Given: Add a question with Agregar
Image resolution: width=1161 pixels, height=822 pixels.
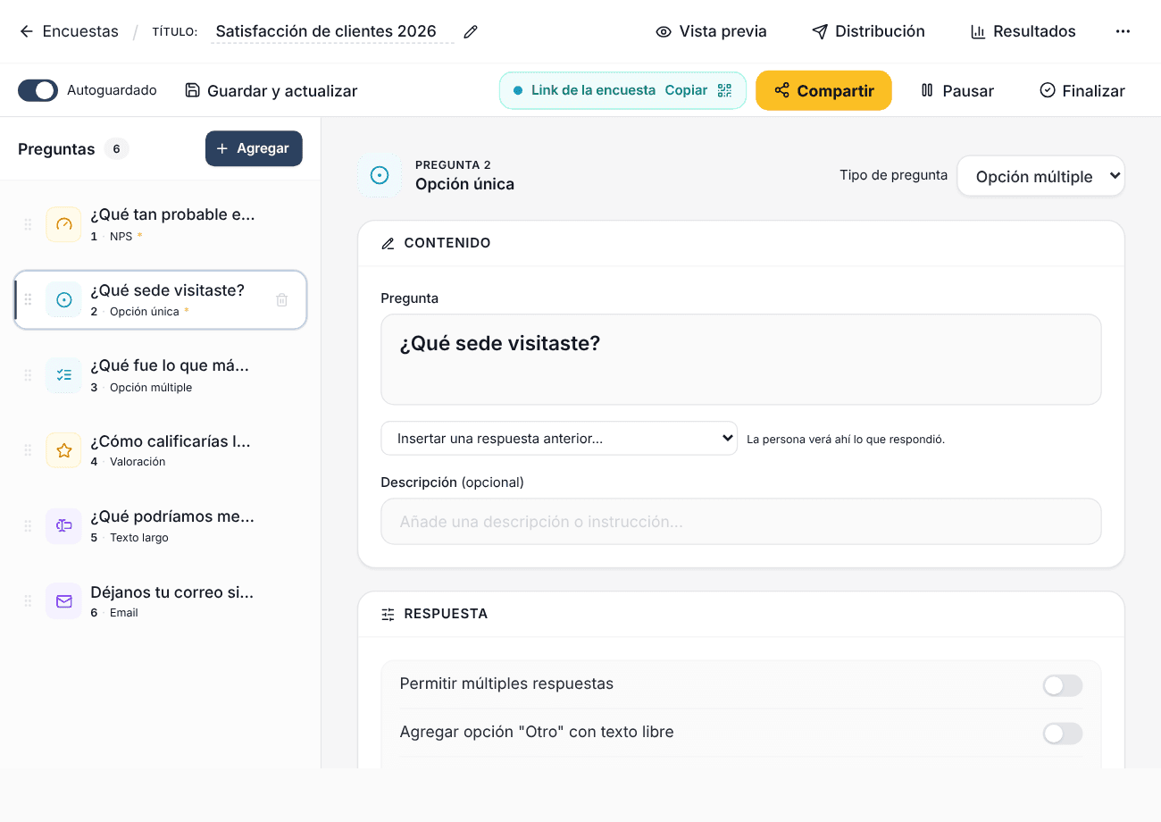Looking at the screenshot, I should [x=254, y=148].
